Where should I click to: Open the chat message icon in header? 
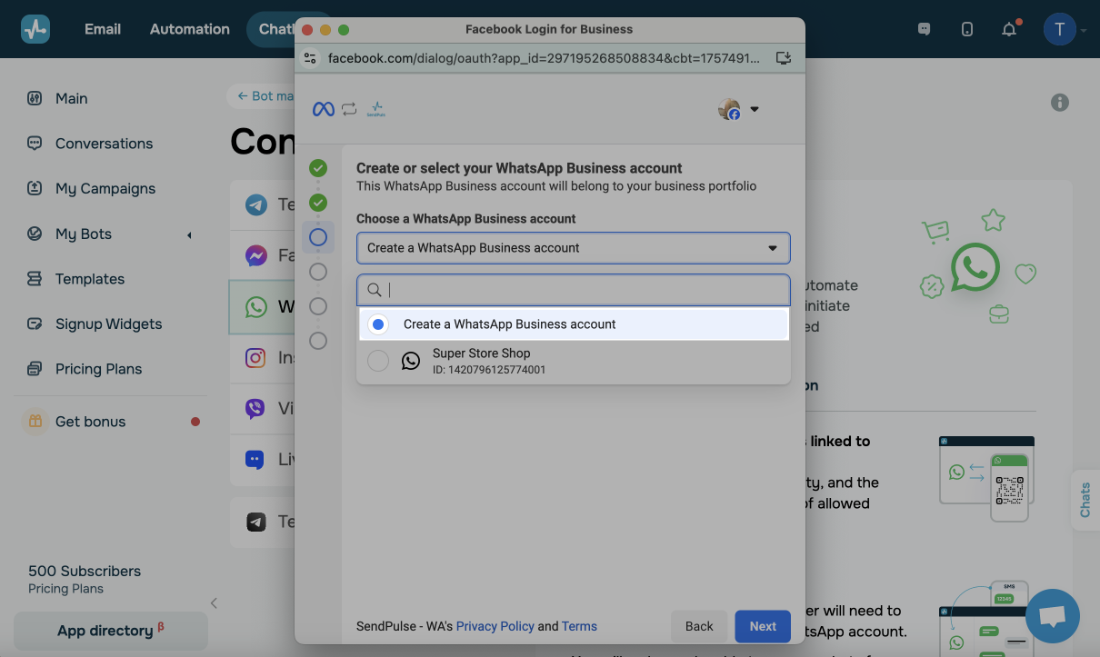[x=925, y=29]
